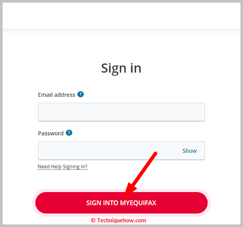Image resolution: width=243 pixels, height=227 pixels.
Task: Focus the Email address input field
Action: pos(121,112)
